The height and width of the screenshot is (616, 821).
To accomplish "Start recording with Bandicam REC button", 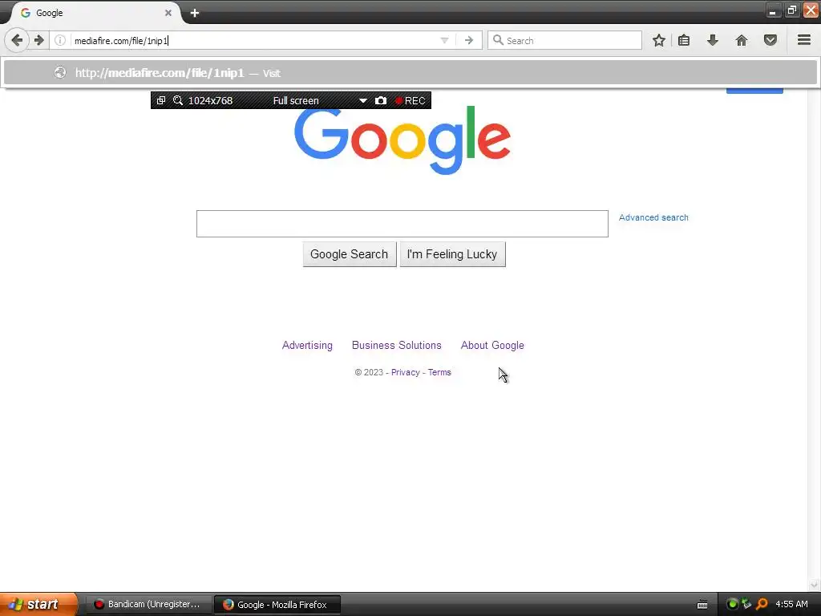I will (x=410, y=100).
